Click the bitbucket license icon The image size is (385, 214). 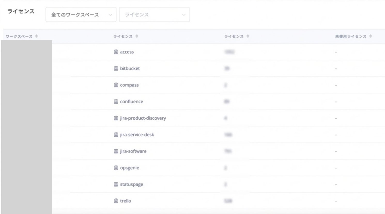point(116,68)
